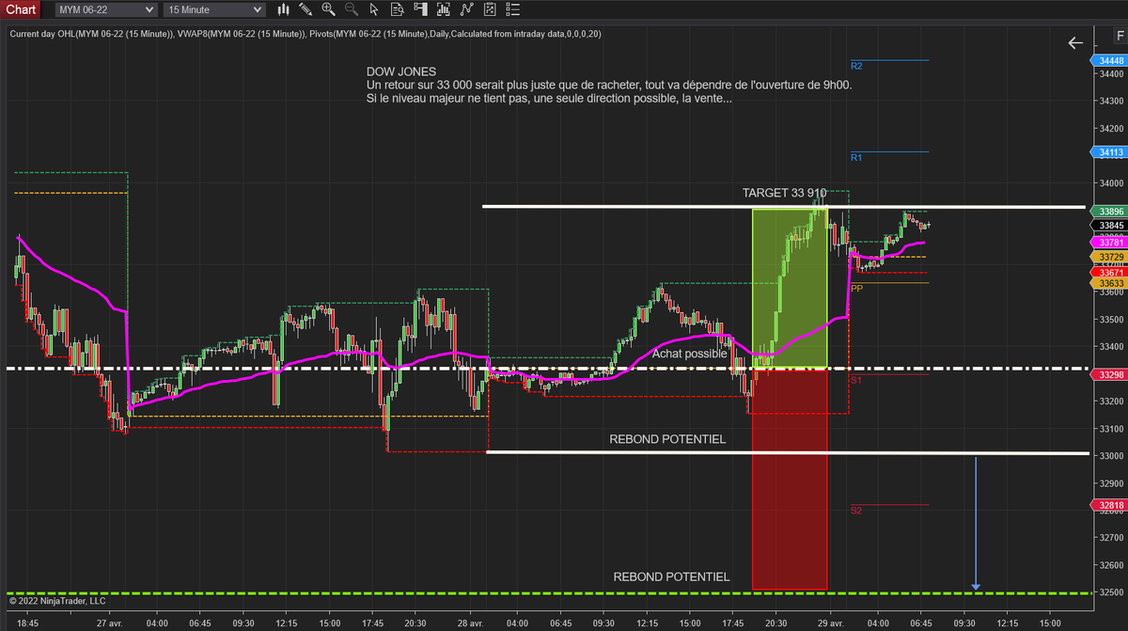This screenshot has width=1128, height=631.
Task: Select the 34448 R2 price marker
Action: [1108, 61]
